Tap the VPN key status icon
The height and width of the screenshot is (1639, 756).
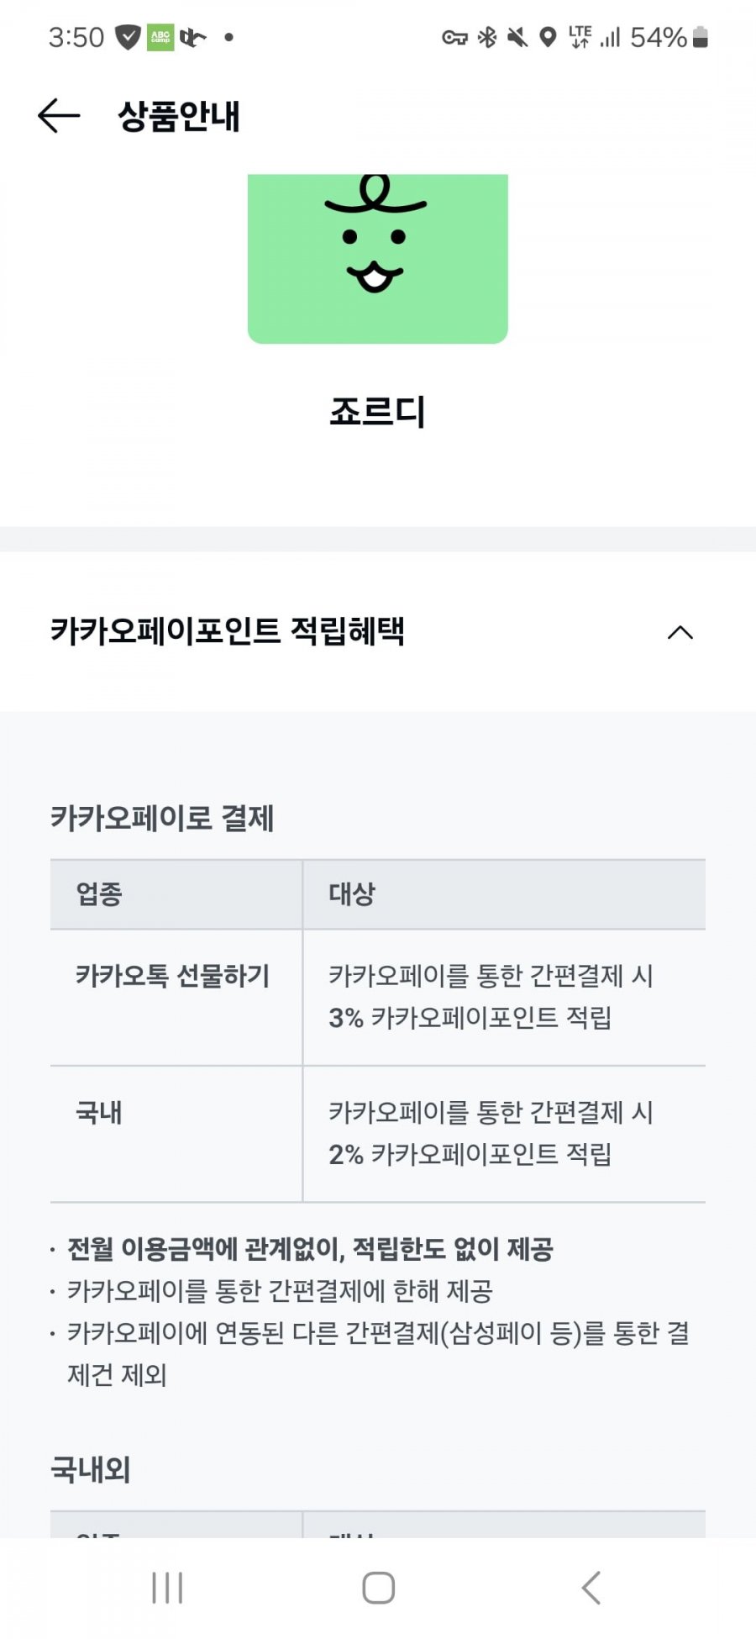[454, 37]
